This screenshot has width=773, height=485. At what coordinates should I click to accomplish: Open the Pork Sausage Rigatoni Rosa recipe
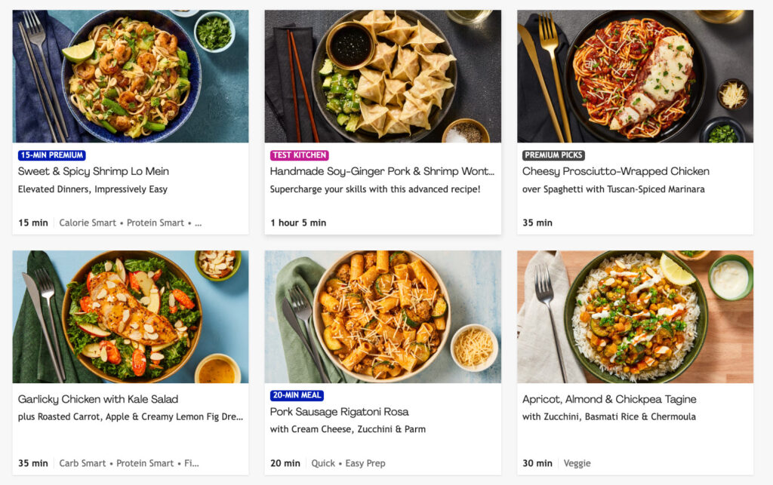tap(340, 413)
